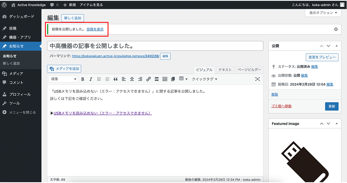
Task: Open the table insert dropdown
Action: point(183,79)
